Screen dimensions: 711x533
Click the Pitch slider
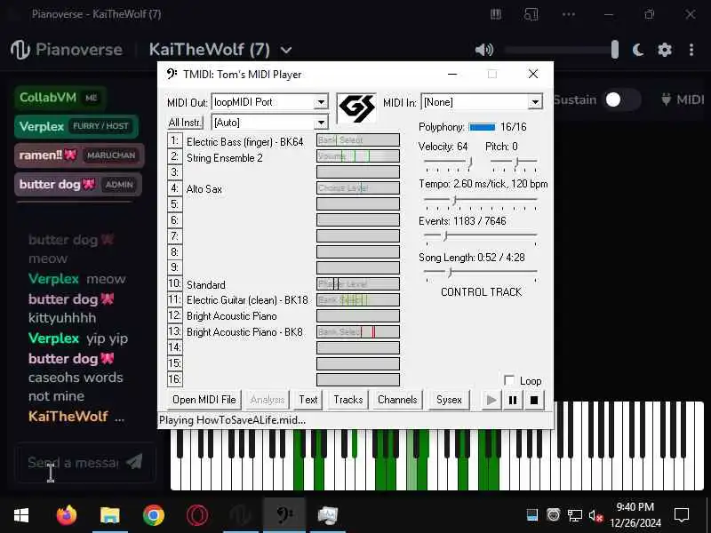tap(514, 163)
